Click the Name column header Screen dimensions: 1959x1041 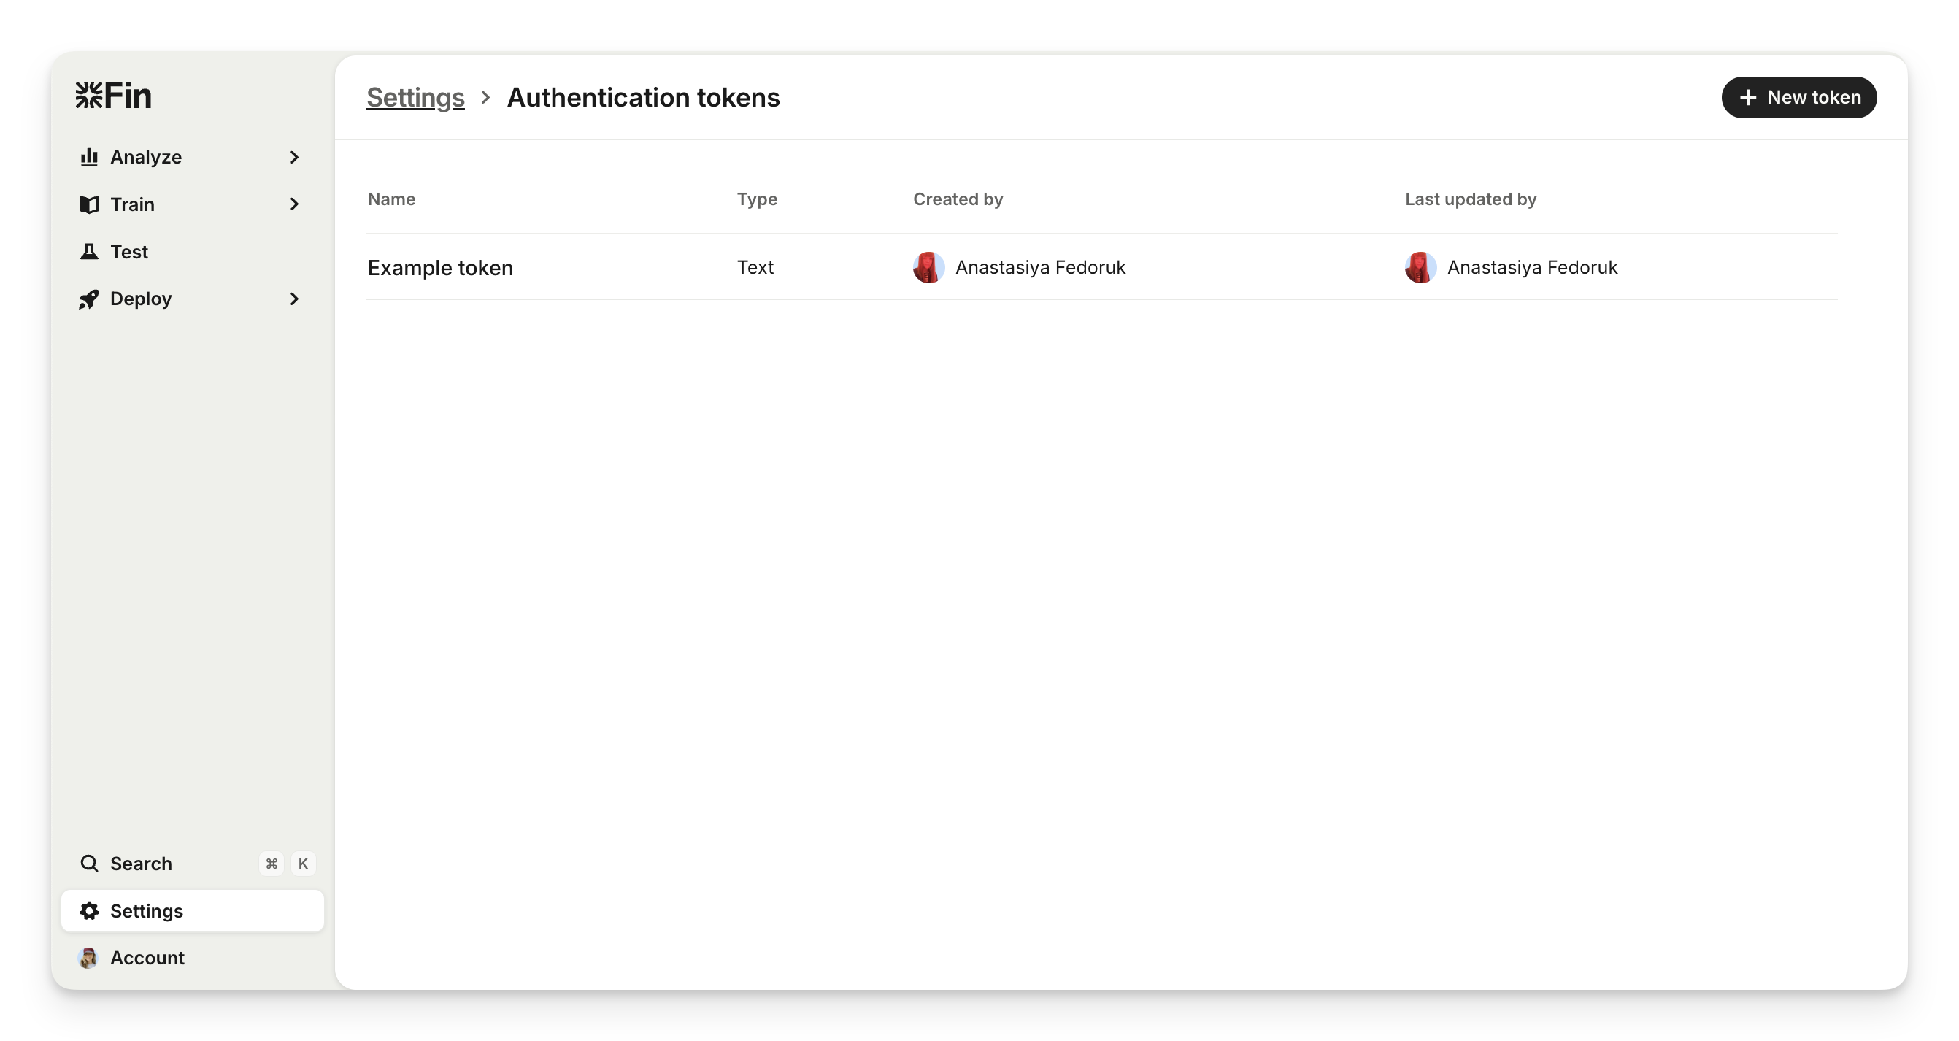[x=392, y=199]
